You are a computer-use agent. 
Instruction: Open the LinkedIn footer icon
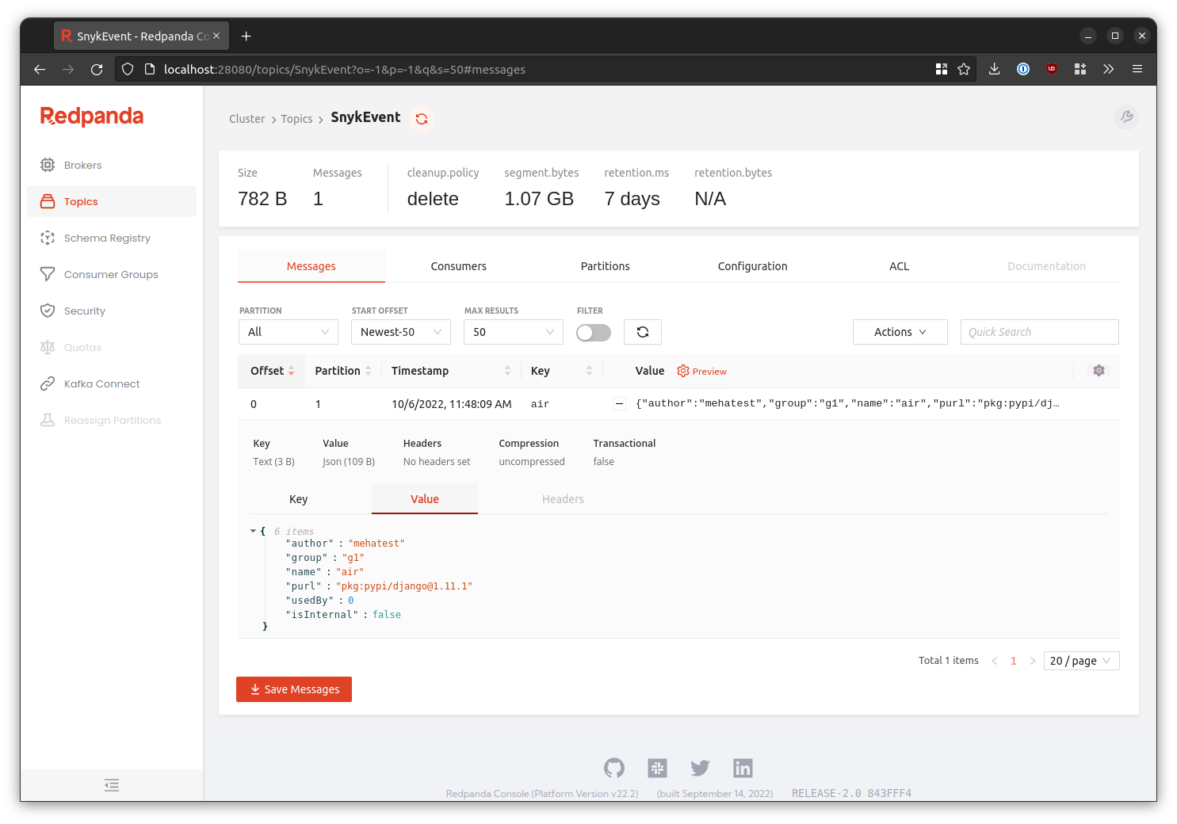(x=743, y=768)
